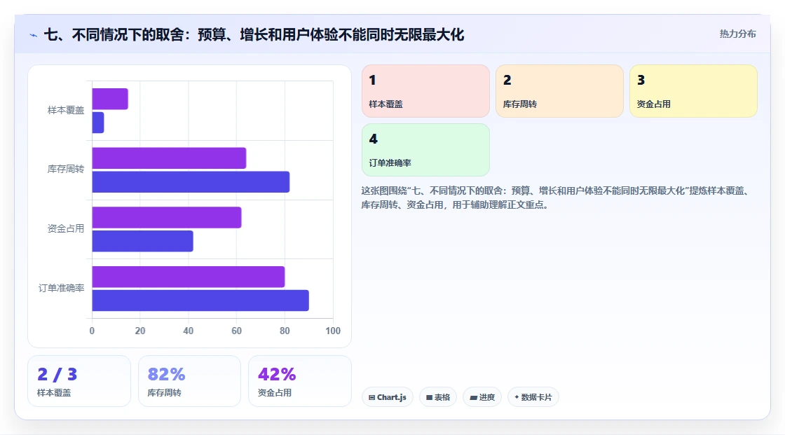Click the blue 订单准确率 bar
Screen dimensions: 785x435
coord(200,301)
